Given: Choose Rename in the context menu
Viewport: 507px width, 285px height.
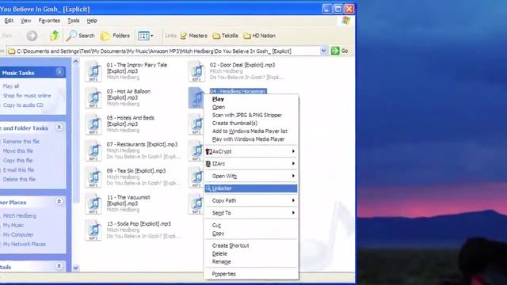Looking at the screenshot, I should [x=251, y=262].
